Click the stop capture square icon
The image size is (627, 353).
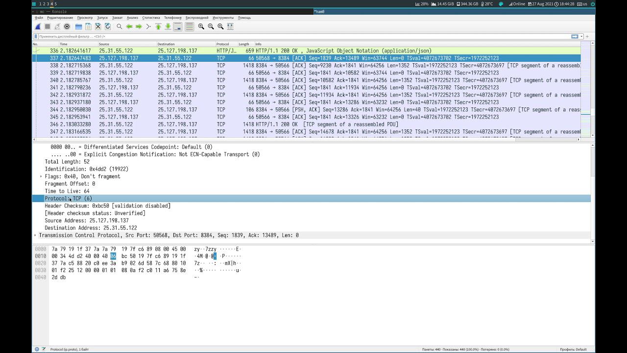tap(48, 26)
